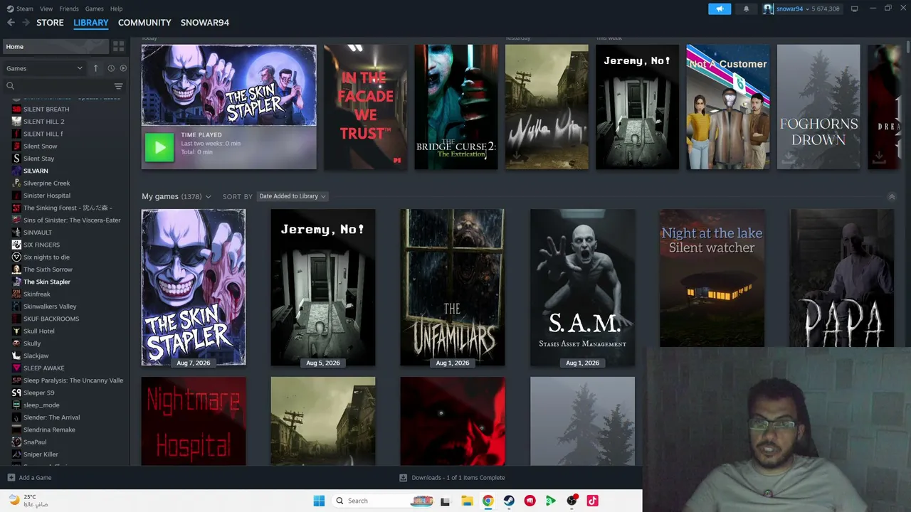
Task: Click the sort ascending arrow icon
Action: [x=95, y=68]
